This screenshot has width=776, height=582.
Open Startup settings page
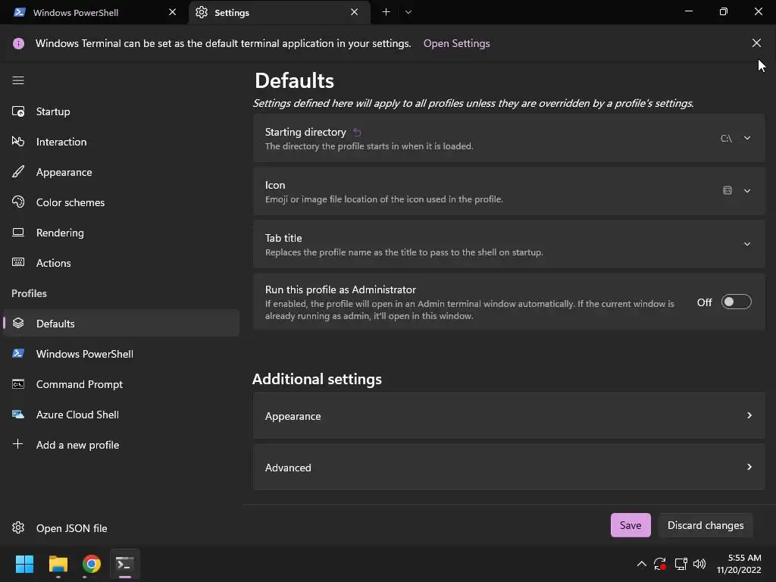[121, 111]
